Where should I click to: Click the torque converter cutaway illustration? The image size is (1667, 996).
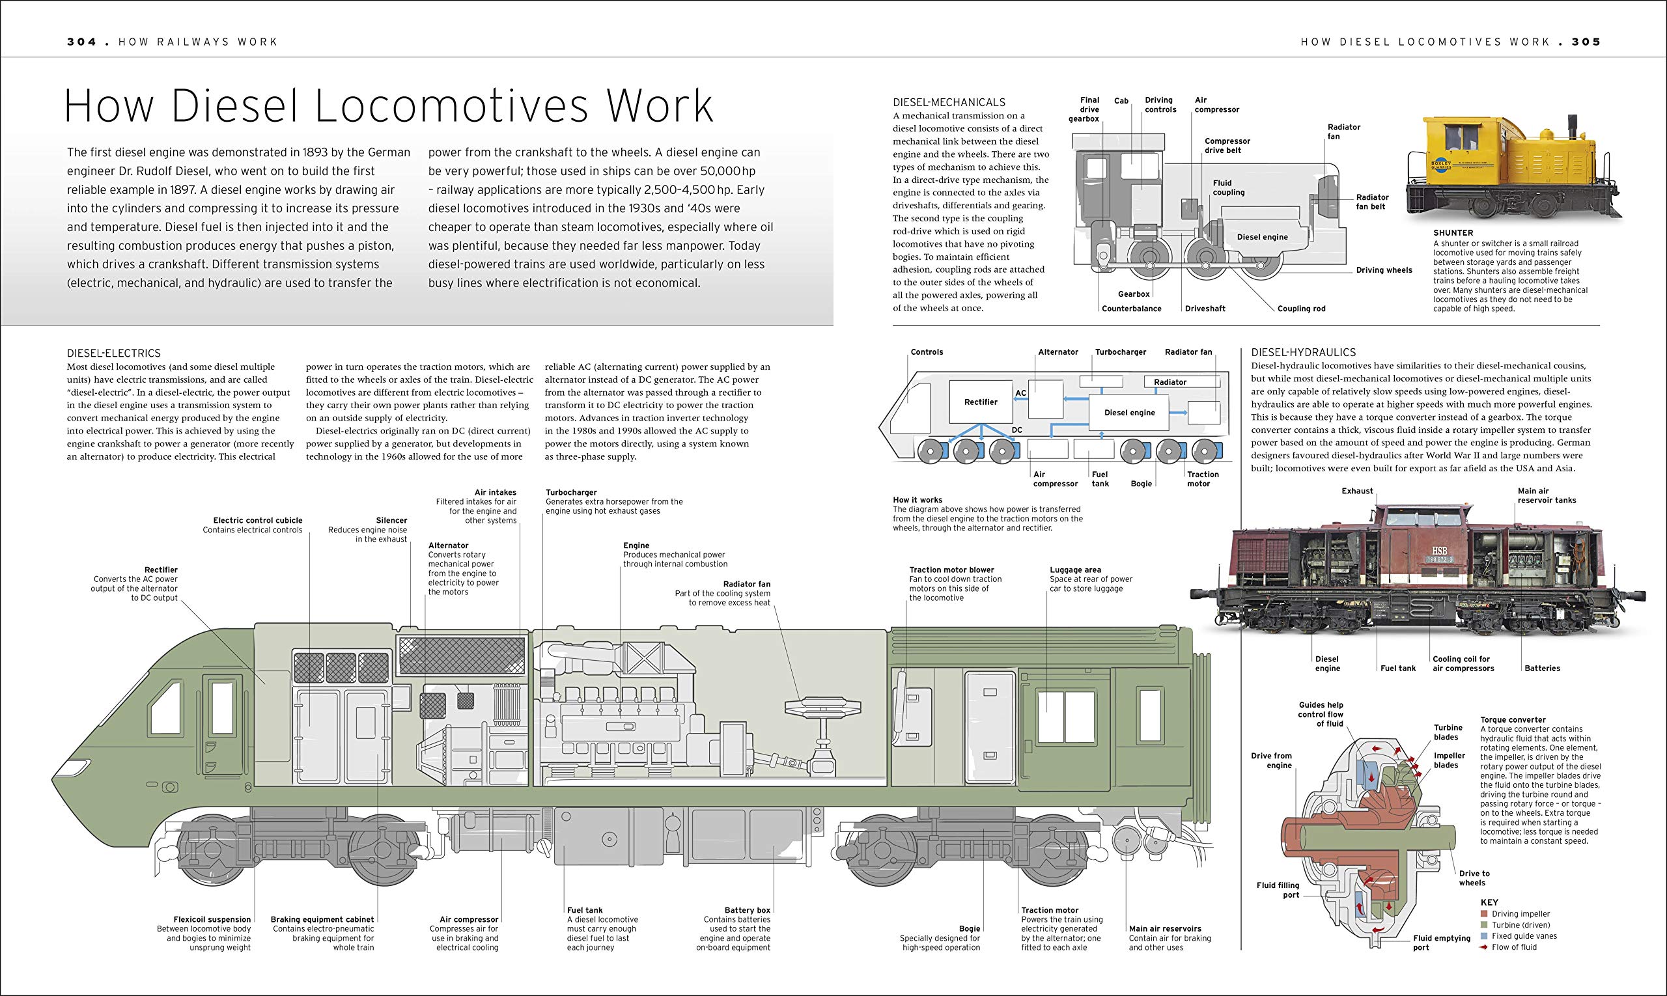coord(1369,839)
